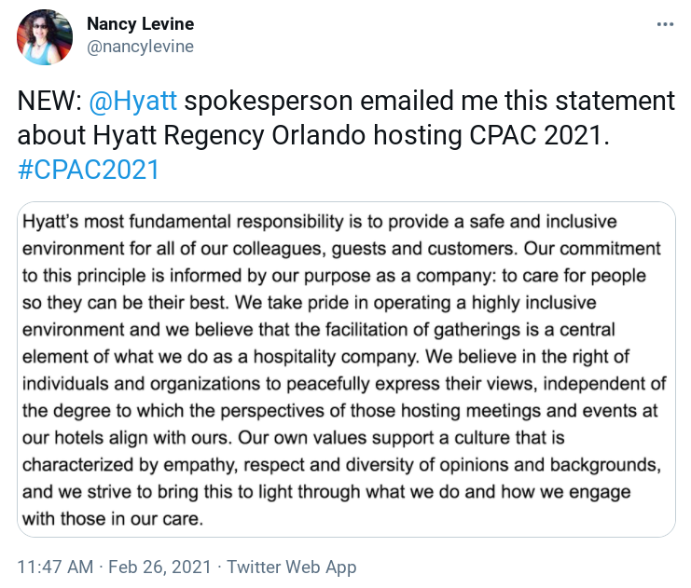Click the word NEW: in the tweet
691x588 pixels.
[x=49, y=101]
